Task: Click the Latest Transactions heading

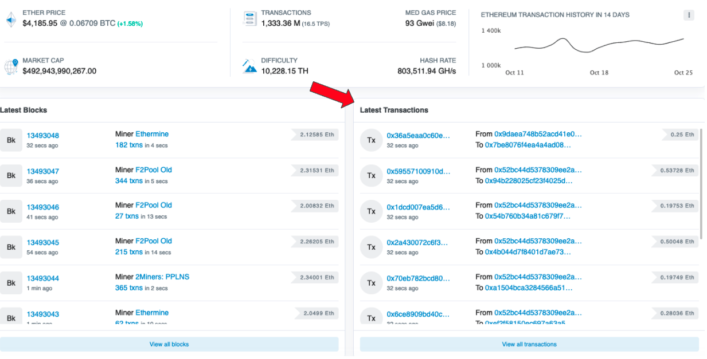Action: [394, 110]
